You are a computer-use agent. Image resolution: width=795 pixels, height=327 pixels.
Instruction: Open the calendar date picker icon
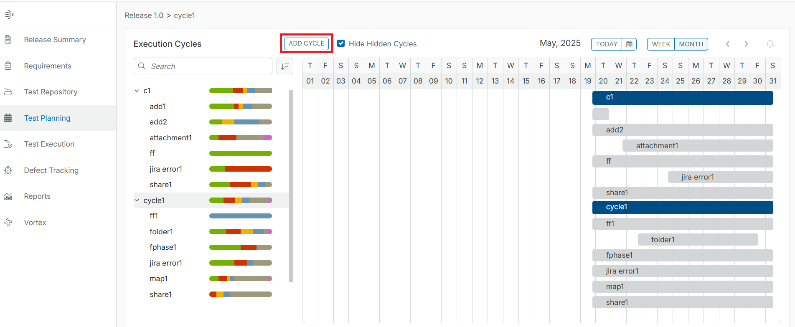coord(629,44)
